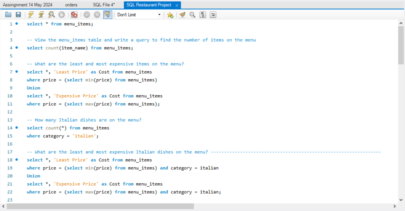This screenshot has height=211, width=405.
Task: Click the 'Expensive Price' string on line 10
Action: [x=76, y=96]
